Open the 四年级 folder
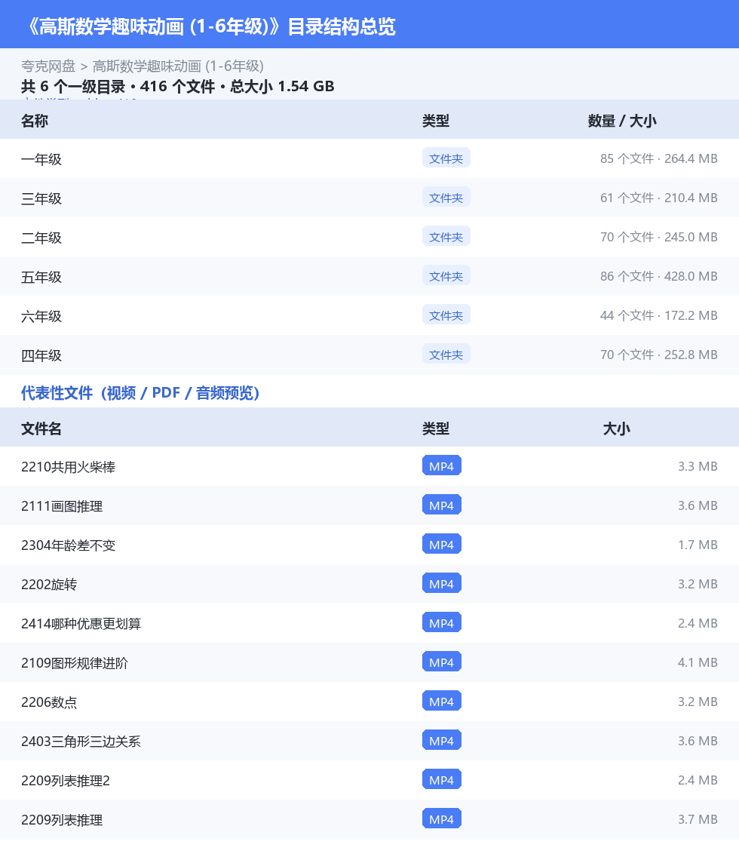Image resolution: width=739 pixels, height=863 pixels. 41,355
